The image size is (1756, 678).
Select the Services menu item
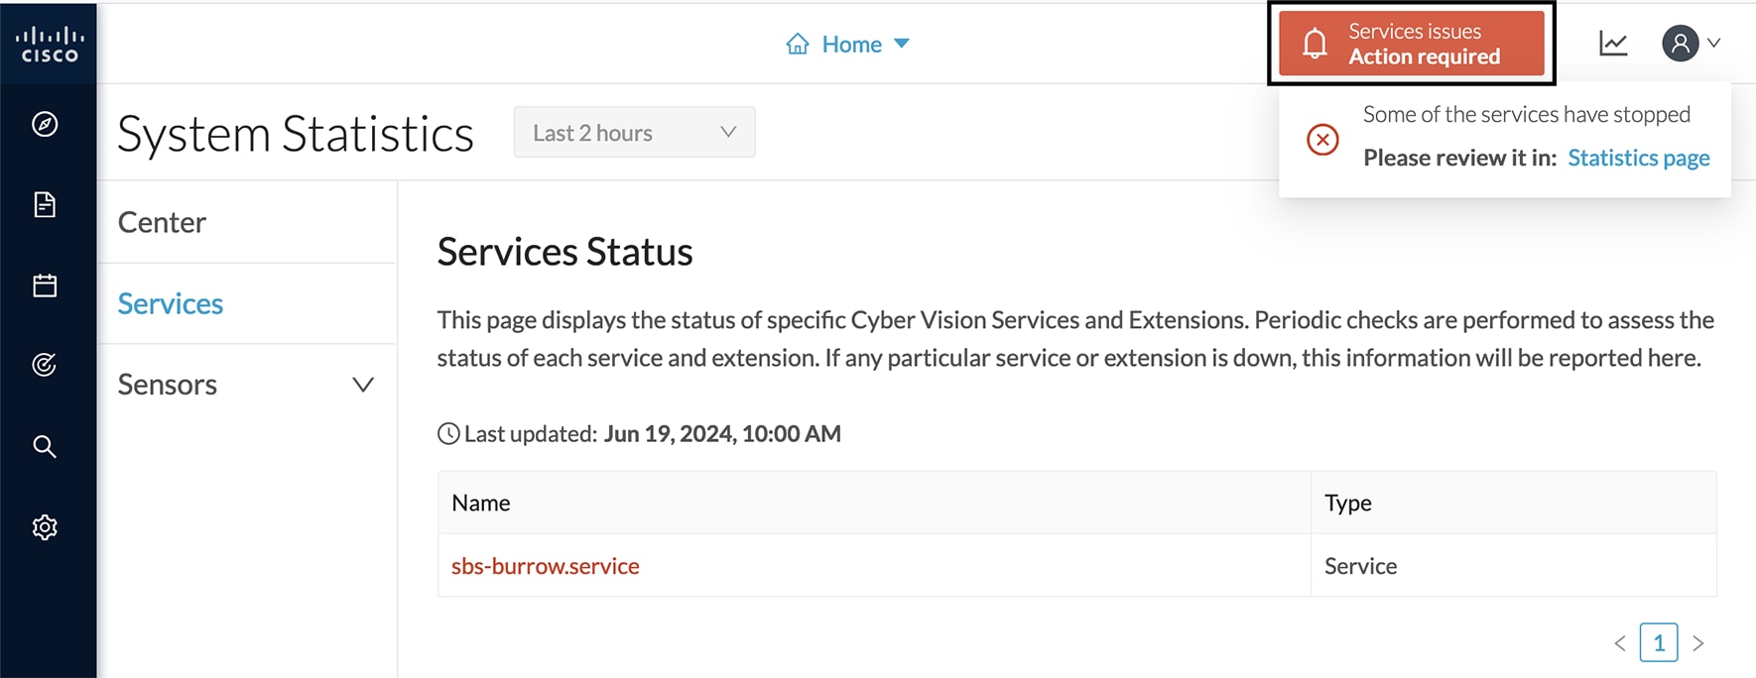click(171, 303)
